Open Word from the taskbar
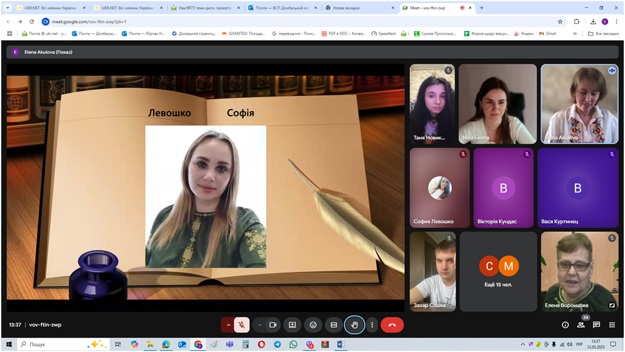The image size is (625, 352). point(341,345)
